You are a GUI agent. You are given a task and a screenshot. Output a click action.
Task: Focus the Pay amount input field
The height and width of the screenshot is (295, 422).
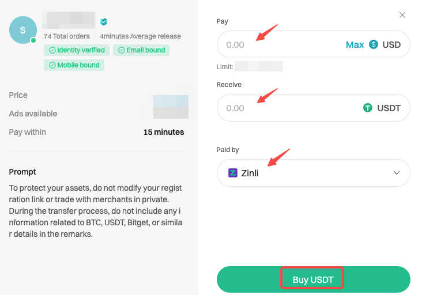point(280,44)
